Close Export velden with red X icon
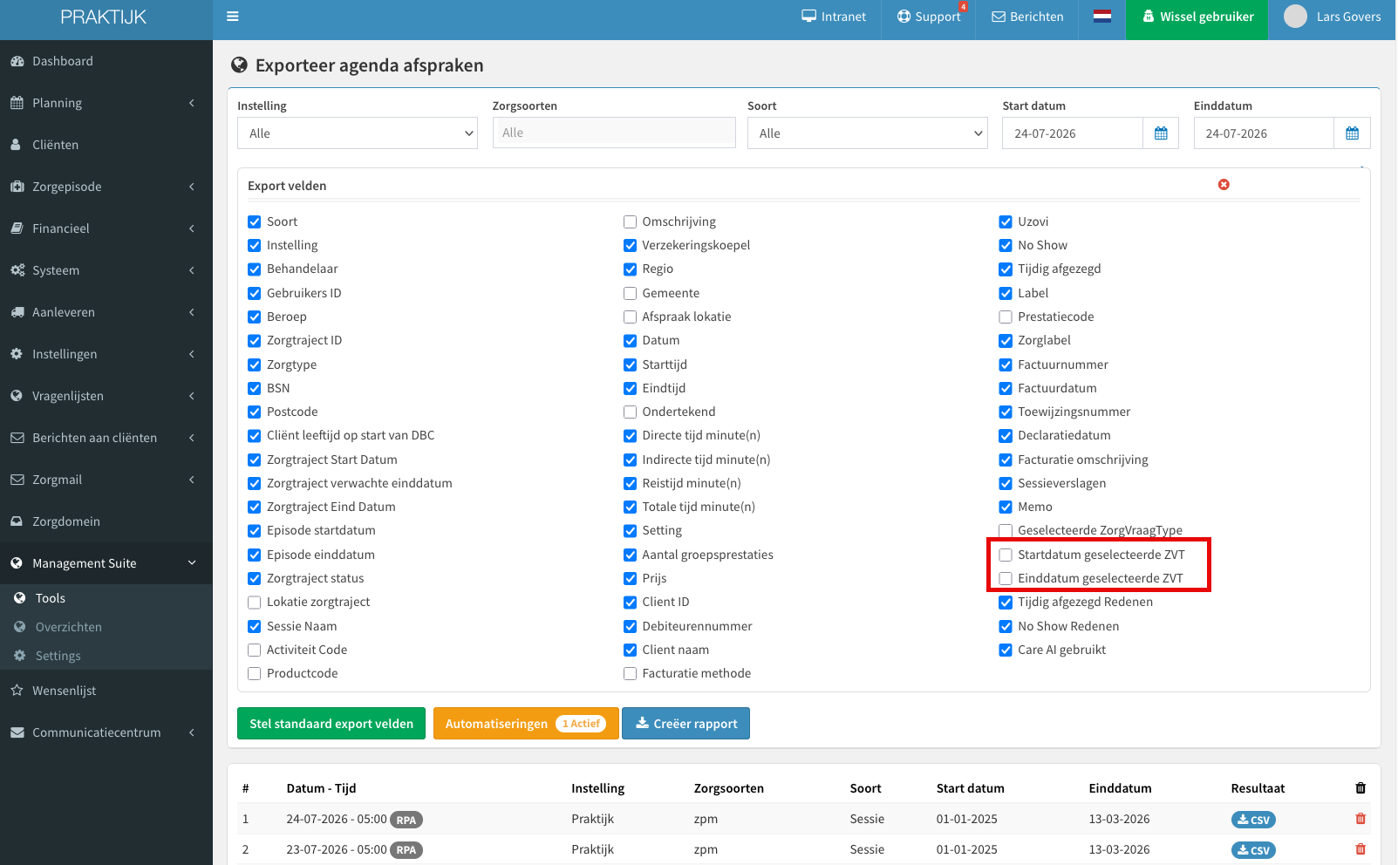1398x865 pixels. point(1224,185)
